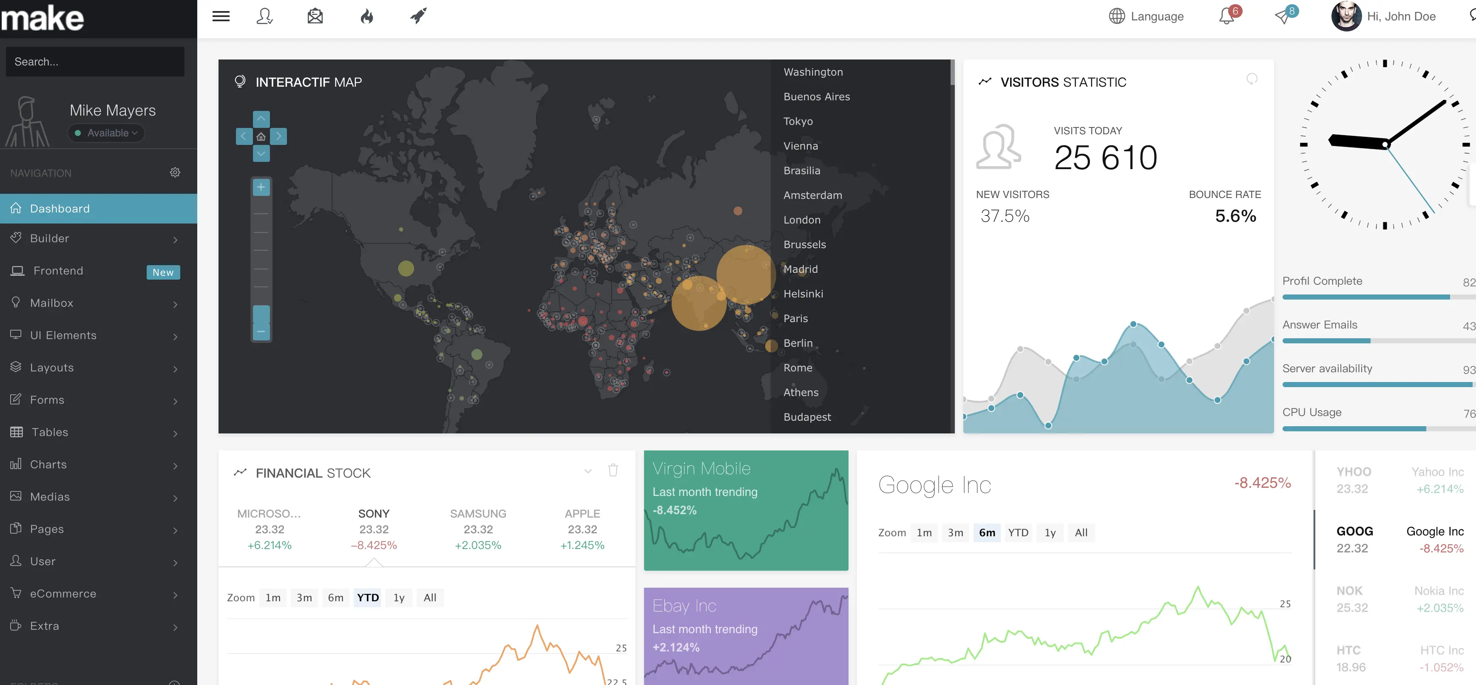Screen dimensions: 1476x685
Task: Open John Doe avatar thumbnail
Action: [1346, 16]
